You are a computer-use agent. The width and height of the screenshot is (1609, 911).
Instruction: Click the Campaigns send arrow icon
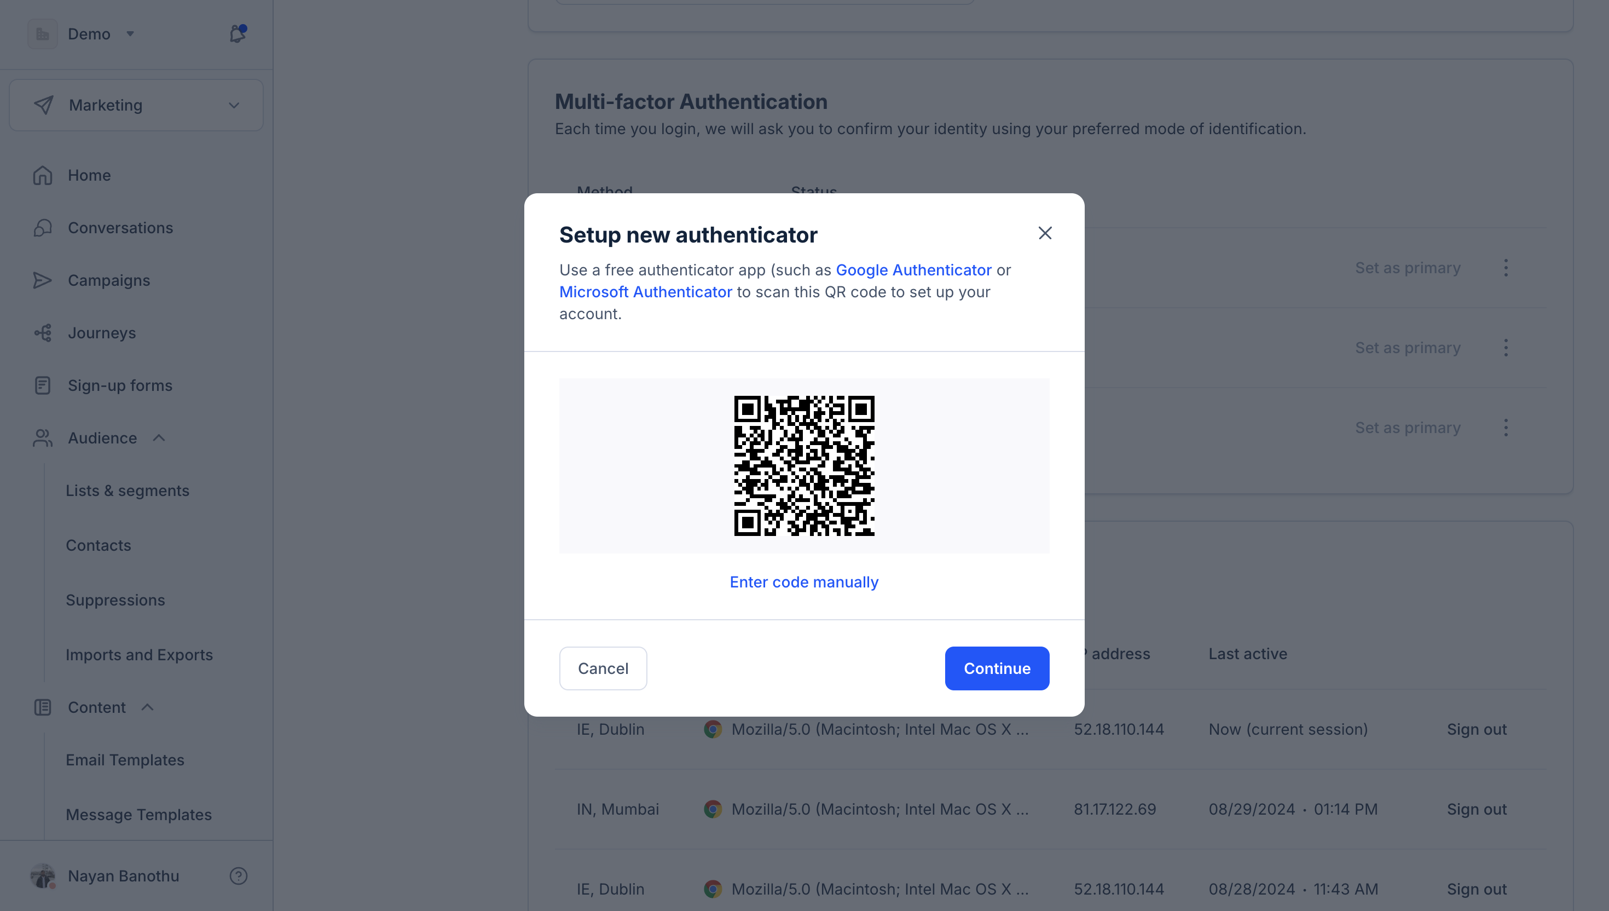tap(43, 280)
